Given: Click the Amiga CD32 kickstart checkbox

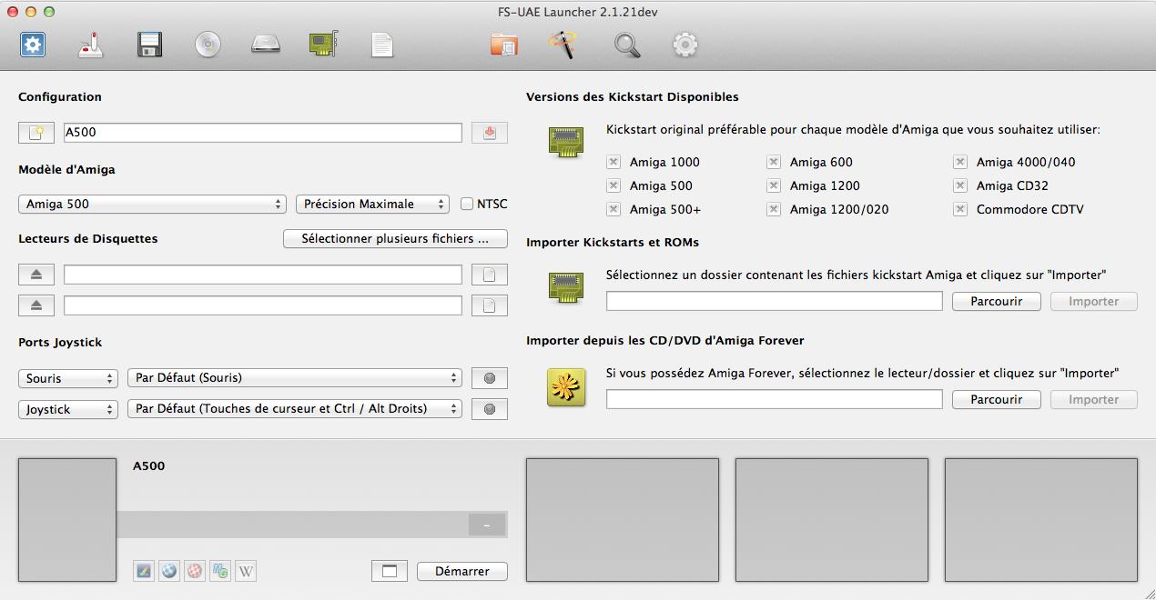Looking at the screenshot, I should coord(960,185).
